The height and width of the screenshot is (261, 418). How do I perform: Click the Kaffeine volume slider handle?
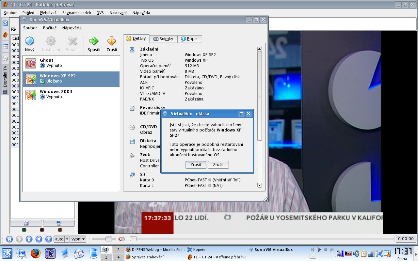pyautogui.click(x=109, y=239)
